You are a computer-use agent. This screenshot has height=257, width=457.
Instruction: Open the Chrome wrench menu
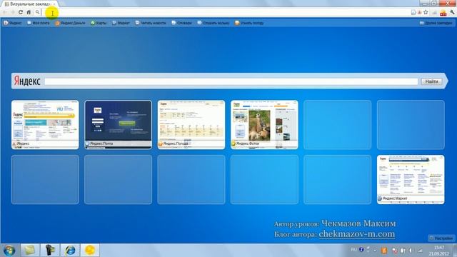click(452, 12)
